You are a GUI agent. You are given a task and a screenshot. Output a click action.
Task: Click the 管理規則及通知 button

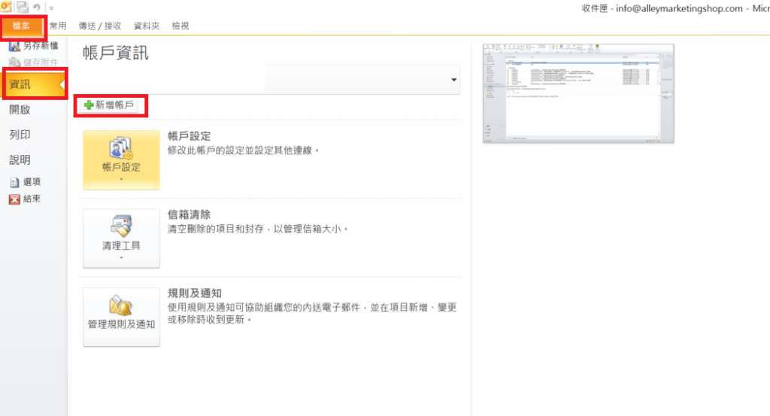point(121,317)
